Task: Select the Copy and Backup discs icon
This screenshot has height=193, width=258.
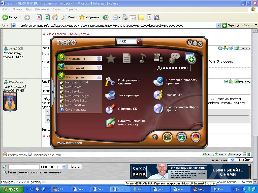Action: click(x=174, y=59)
